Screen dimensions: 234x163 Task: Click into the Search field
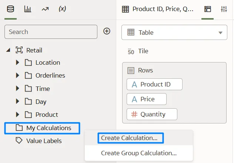(x=51, y=32)
